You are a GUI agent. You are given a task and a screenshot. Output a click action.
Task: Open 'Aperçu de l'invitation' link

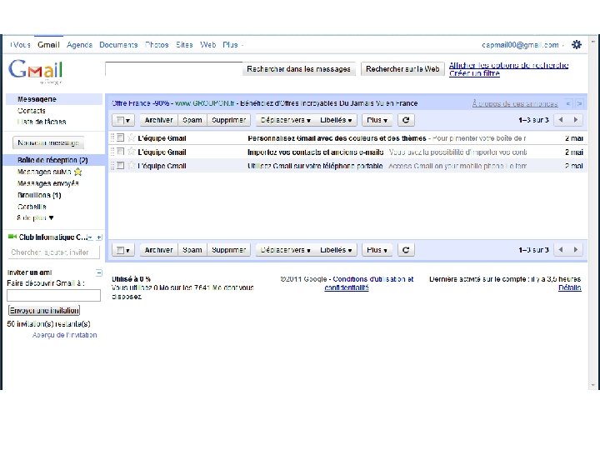[64, 335]
